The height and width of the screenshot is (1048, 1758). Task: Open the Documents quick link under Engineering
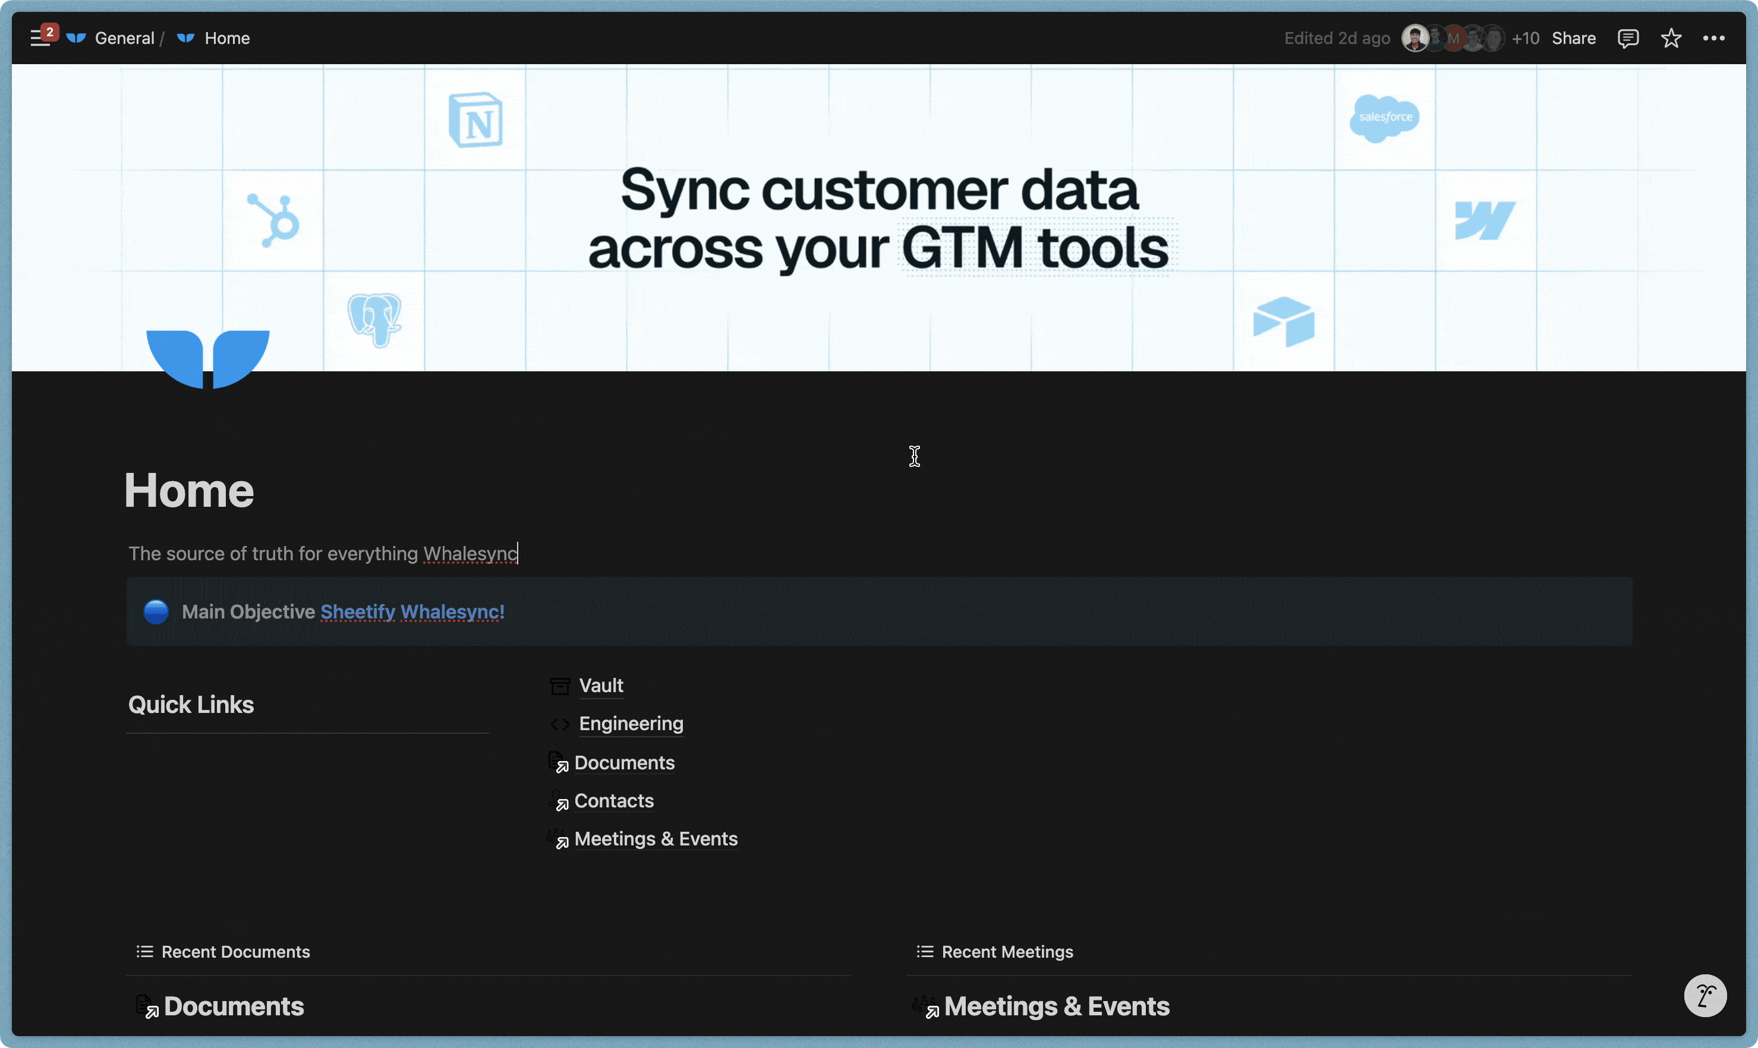pyautogui.click(x=625, y=763)
